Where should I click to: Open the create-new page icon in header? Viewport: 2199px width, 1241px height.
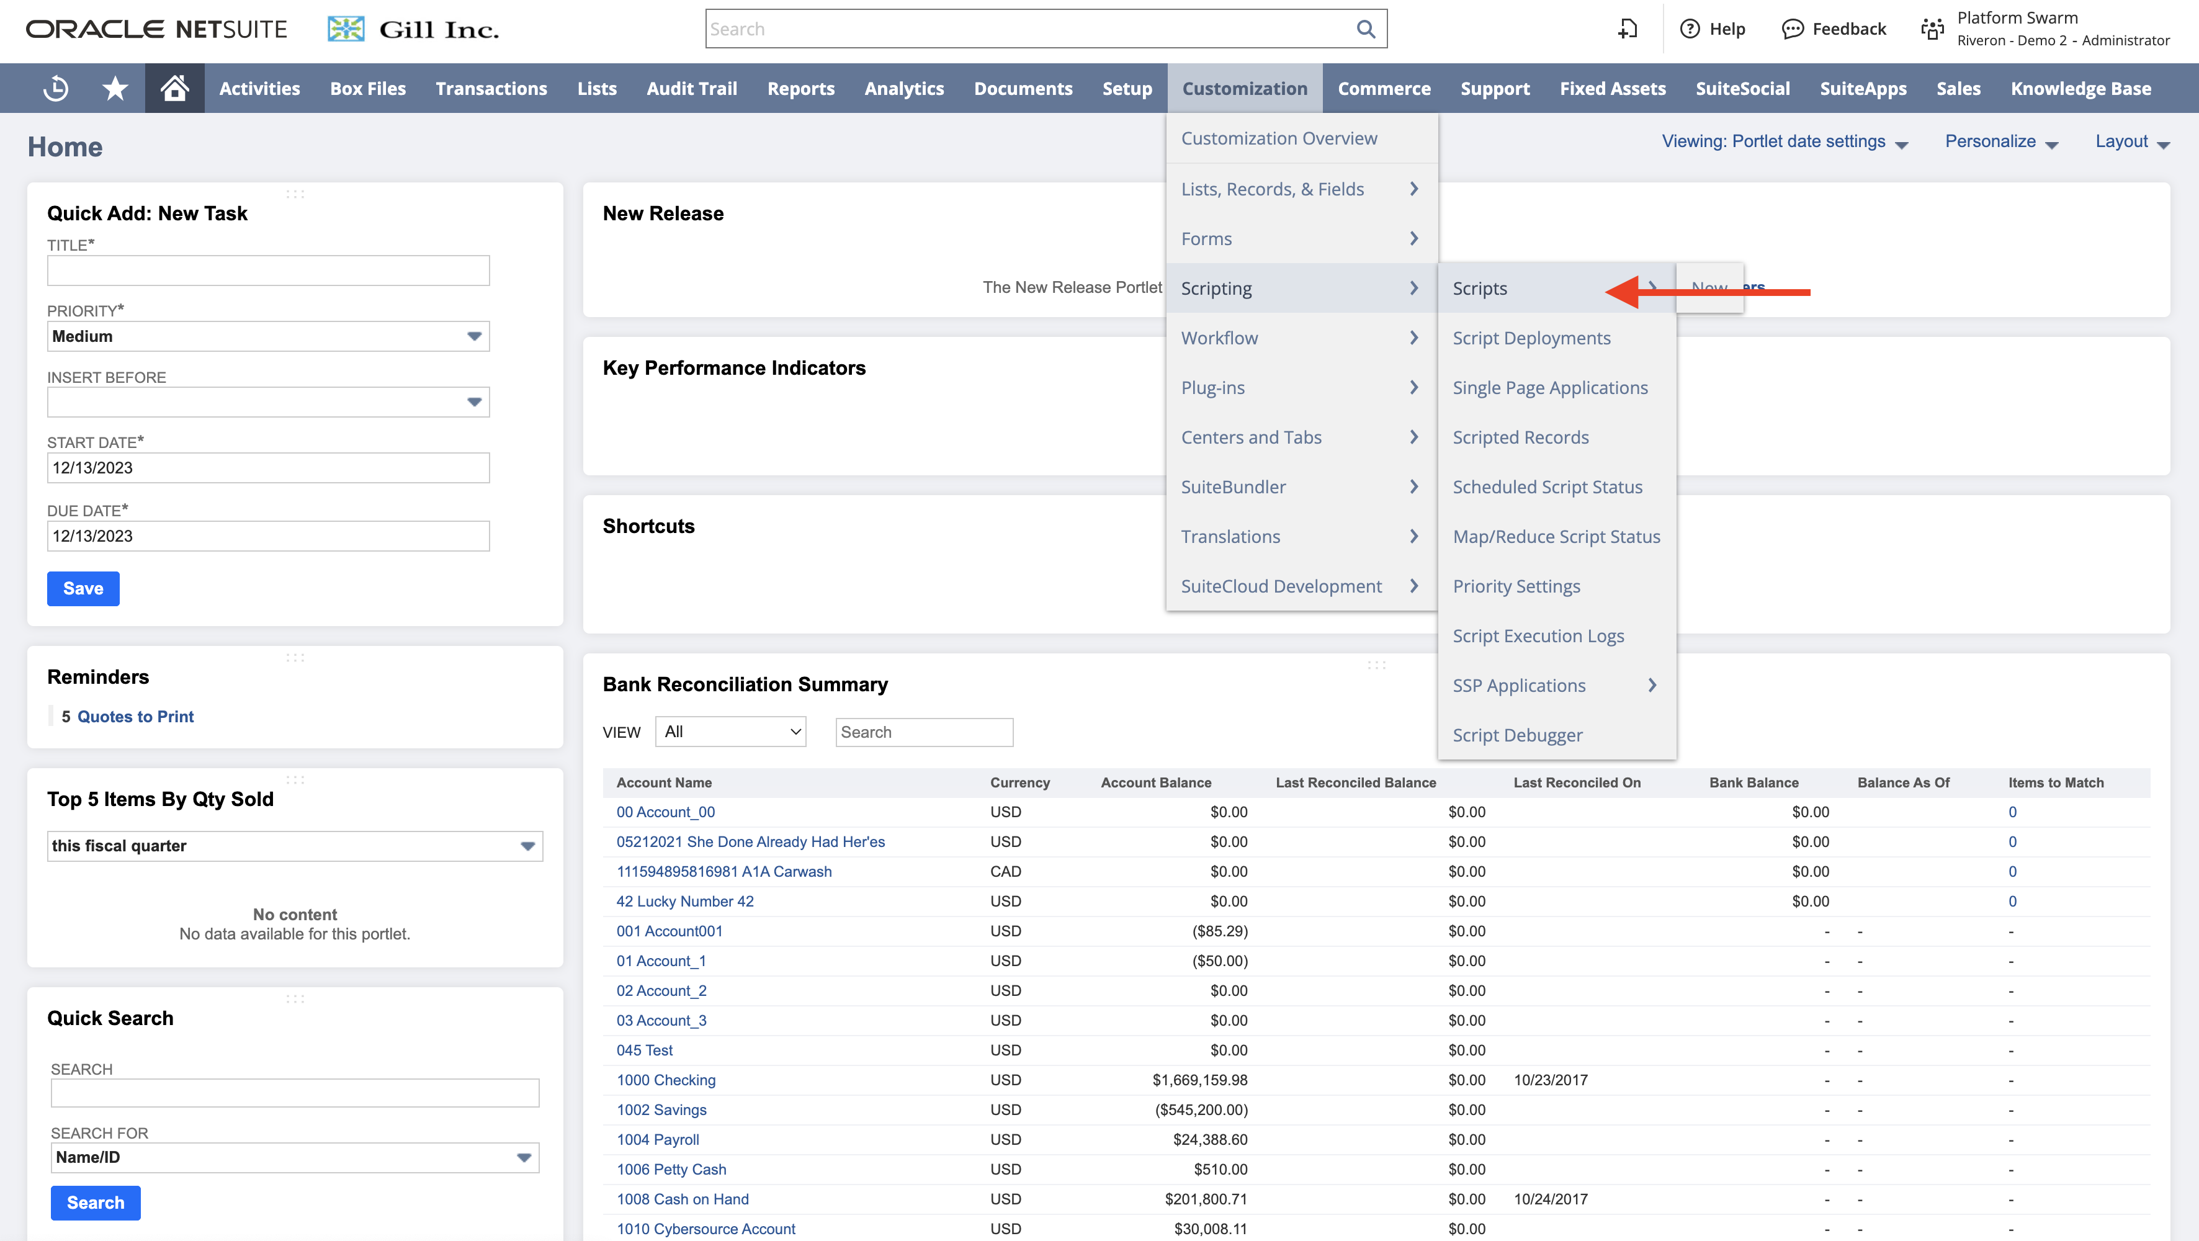[x=1628, y=29]
